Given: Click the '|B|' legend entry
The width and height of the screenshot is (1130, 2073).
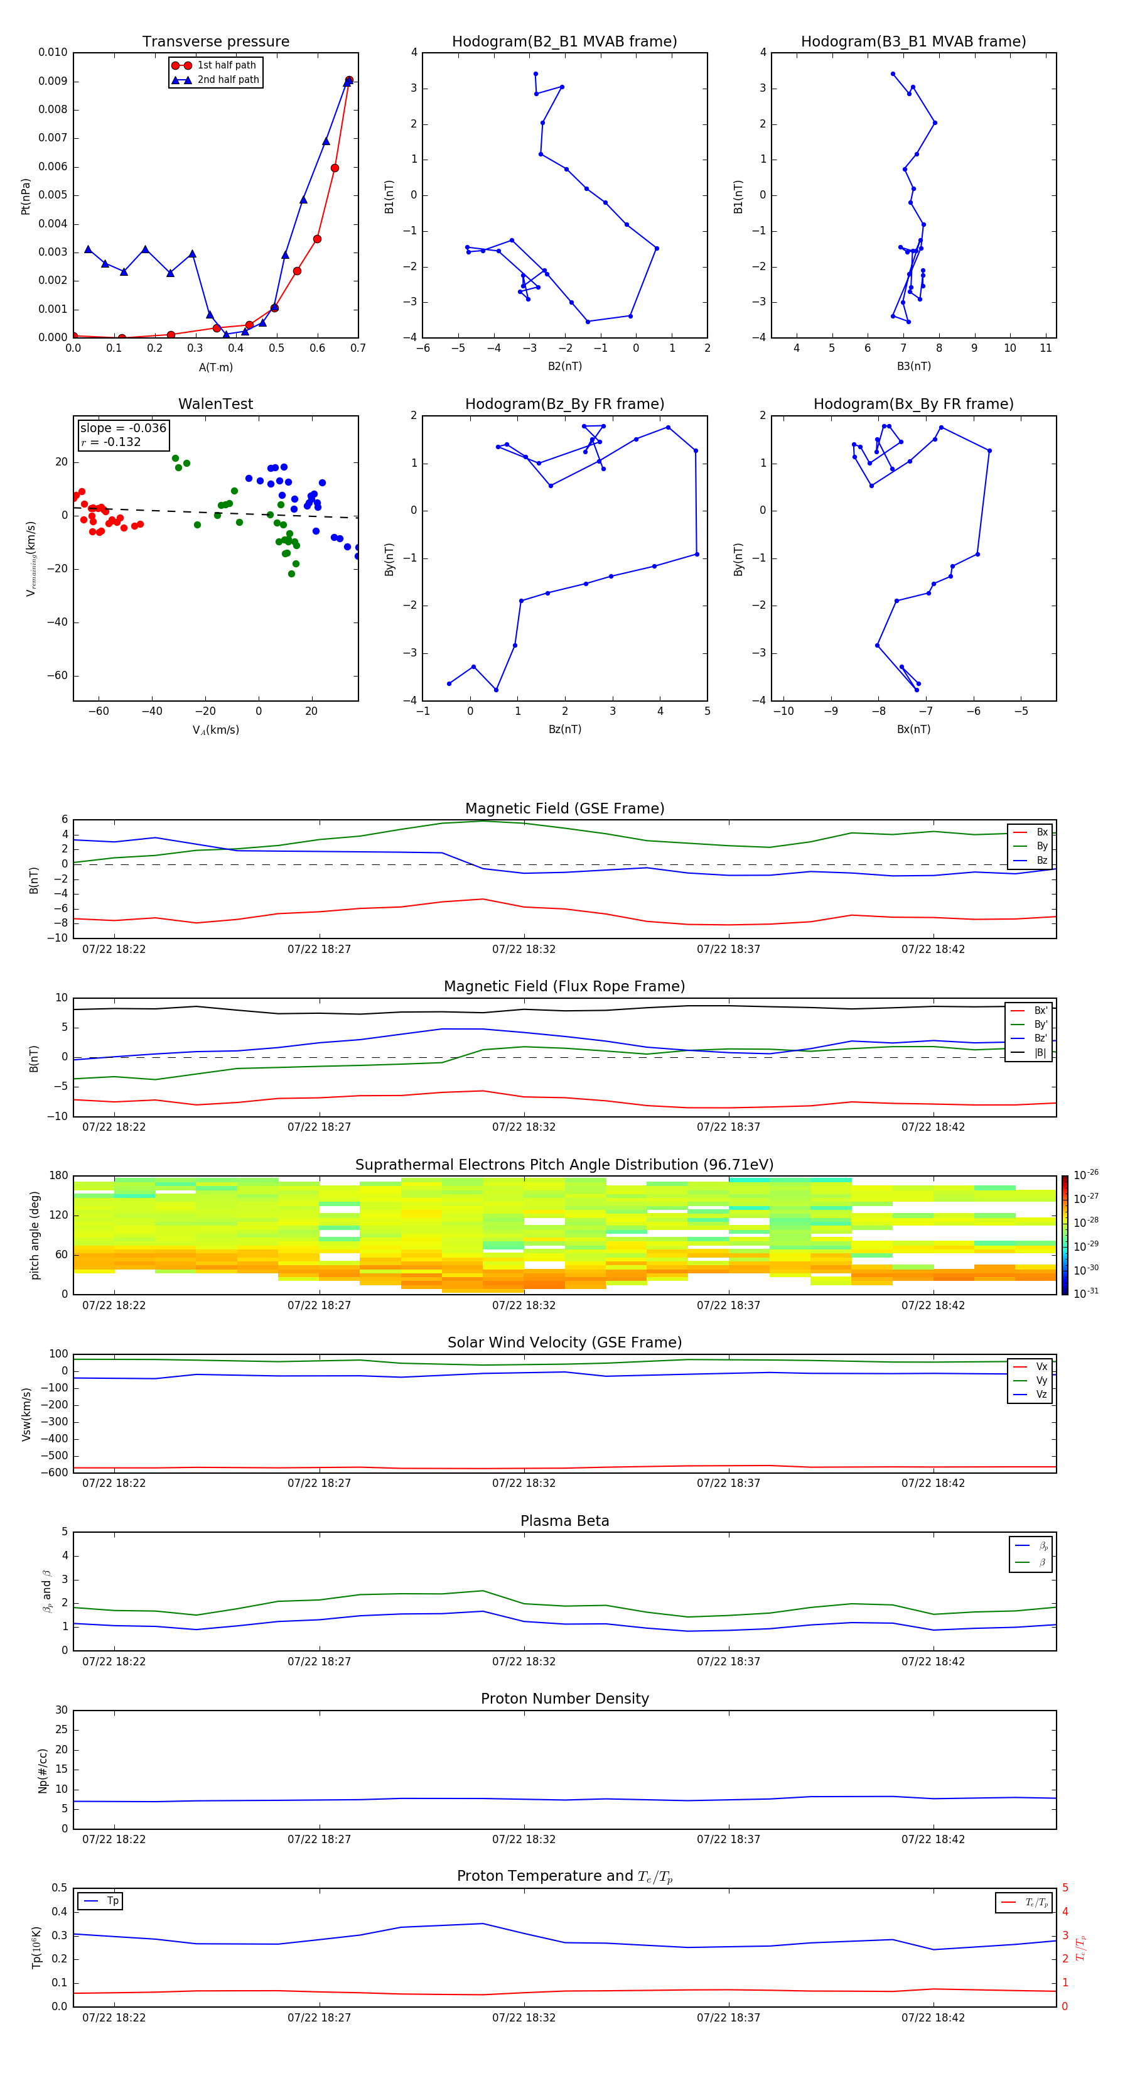Looking at the screenshot, I should (x=1029, y=1053).
